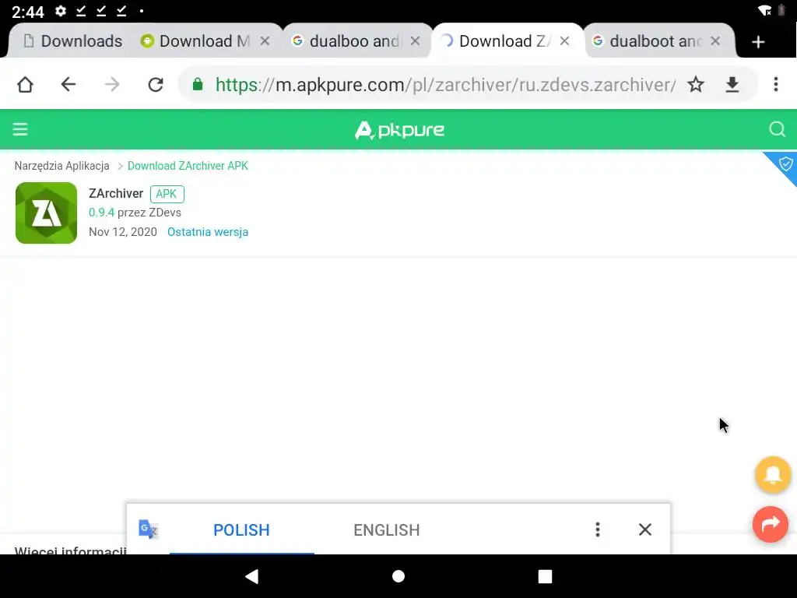Download page using address bar download icon
The width and height of the screenshot is (797, 598).
tap(732, 84)
